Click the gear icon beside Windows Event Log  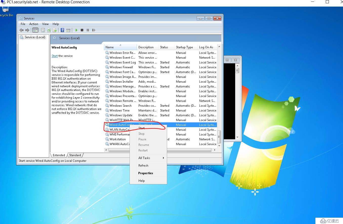click(107, 62)
